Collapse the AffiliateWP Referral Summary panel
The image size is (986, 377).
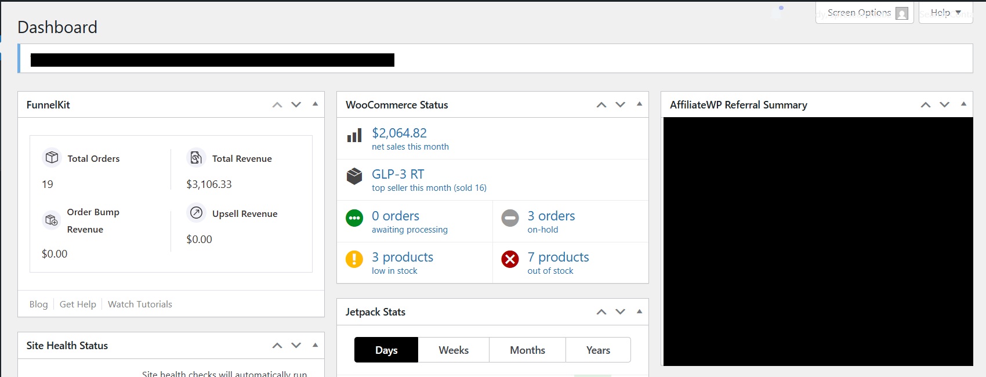pos(963,104)
